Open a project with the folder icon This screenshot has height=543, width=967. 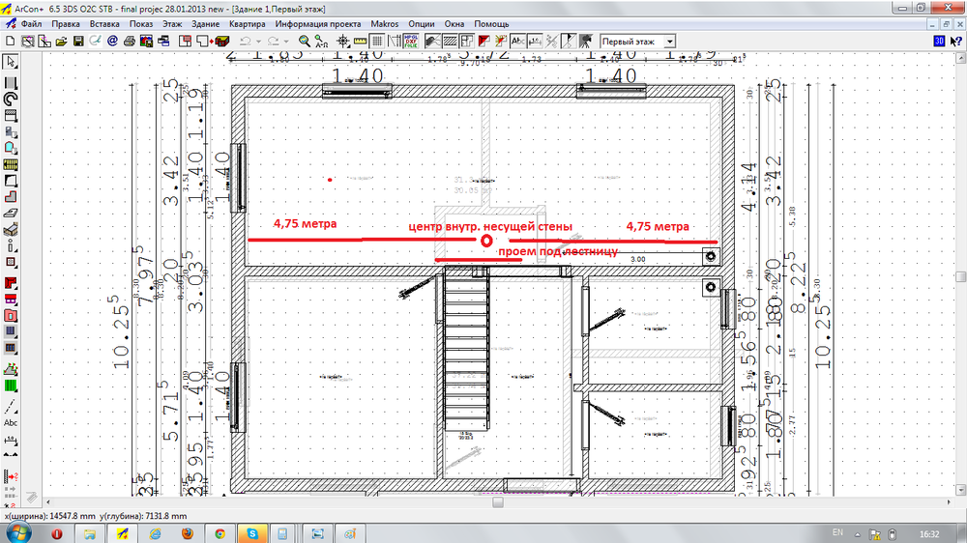coord(60,42)
